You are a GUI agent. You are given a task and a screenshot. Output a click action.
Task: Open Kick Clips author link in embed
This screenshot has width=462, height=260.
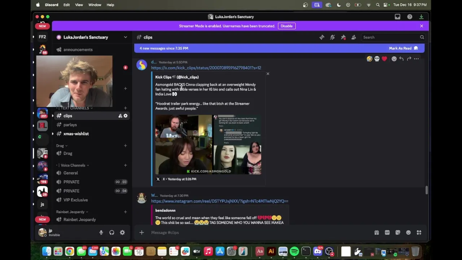(177, 77)
